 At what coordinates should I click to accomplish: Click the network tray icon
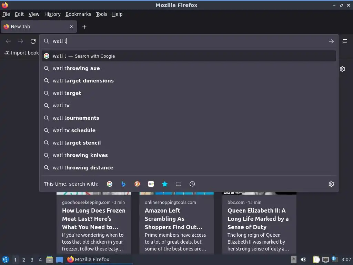click(325, 259)
